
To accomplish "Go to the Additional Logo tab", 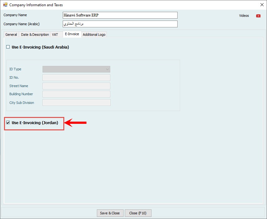I will pyautogui.click(x=94, y=35).
